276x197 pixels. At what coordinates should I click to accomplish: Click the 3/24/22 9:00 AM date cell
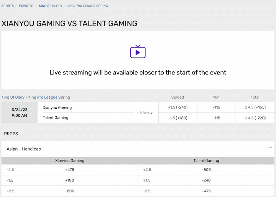click(x=20, y=113)
